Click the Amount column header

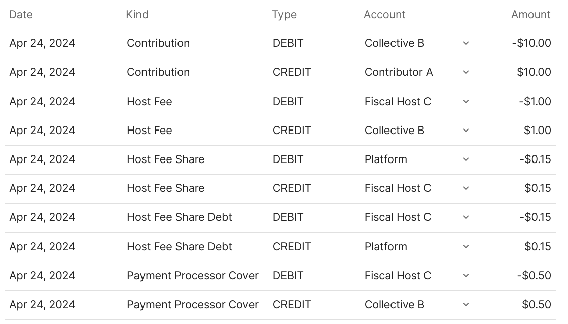coord(530,15)
